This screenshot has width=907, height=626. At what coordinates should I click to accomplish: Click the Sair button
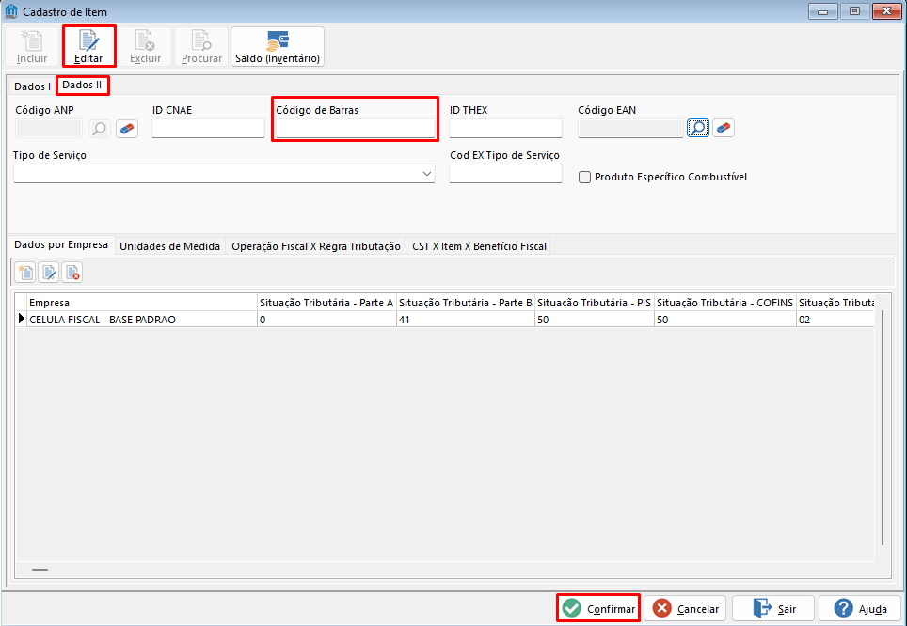(x=773, y=608)
